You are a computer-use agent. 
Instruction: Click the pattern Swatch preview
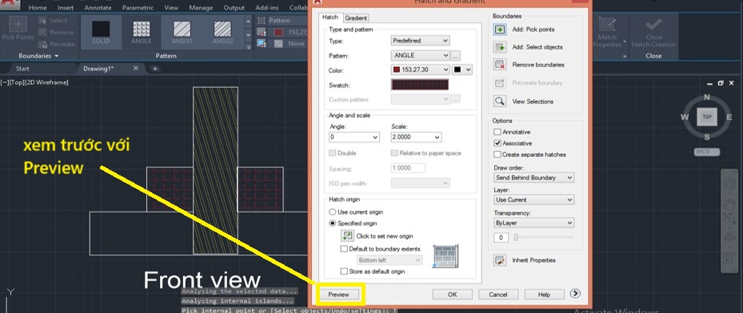420,85
